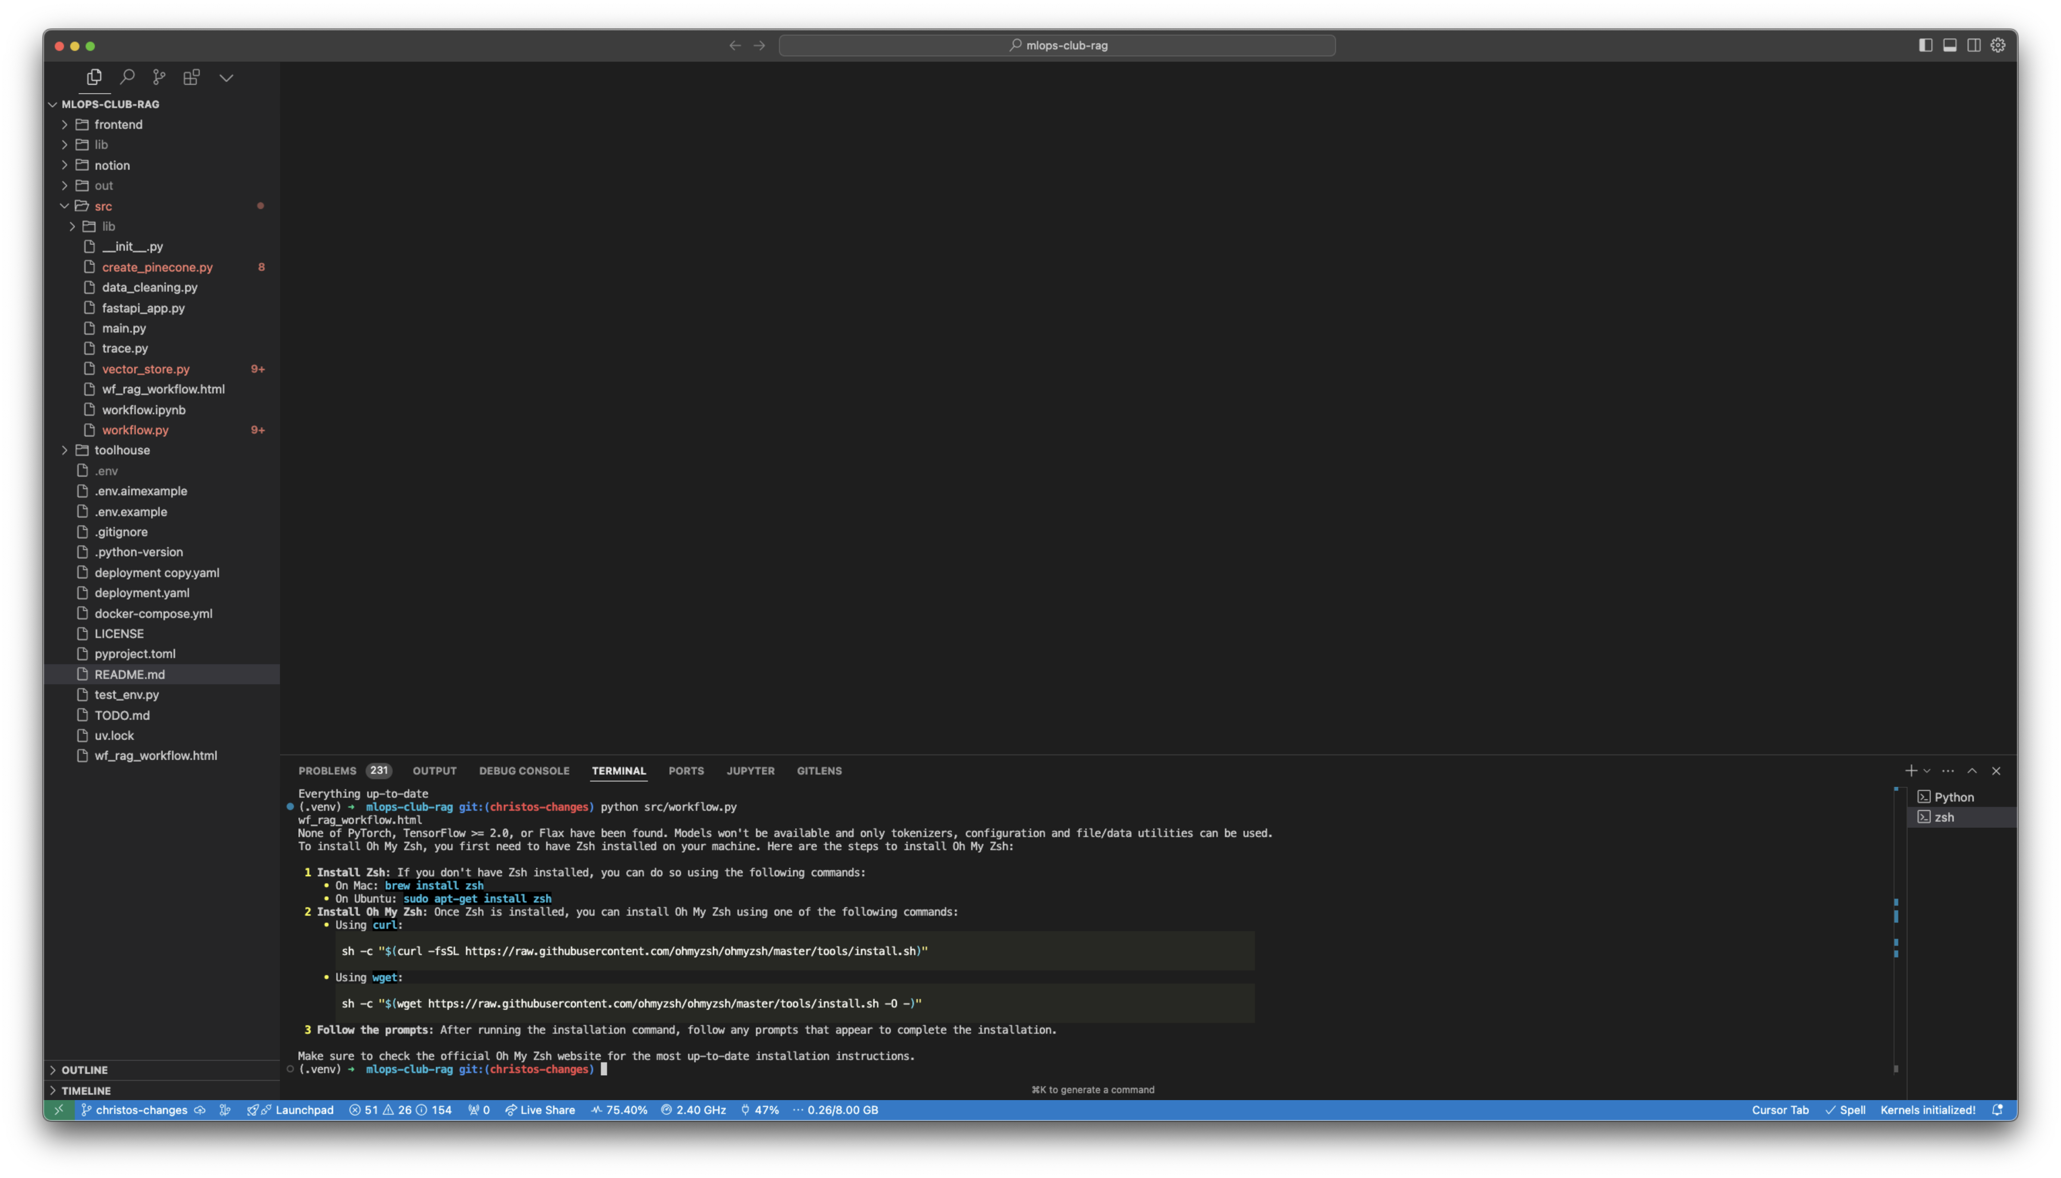2061x1178 pixels.
Task: Click the notifications bell in status bar
Action: (x=1997, y=1110)
